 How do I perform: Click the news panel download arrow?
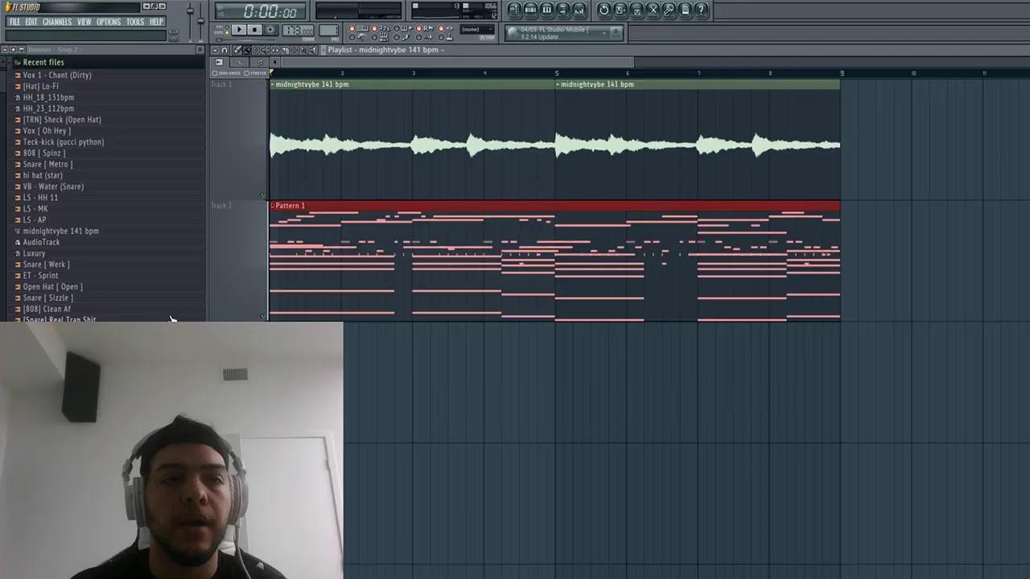click(x=616, y=33)
